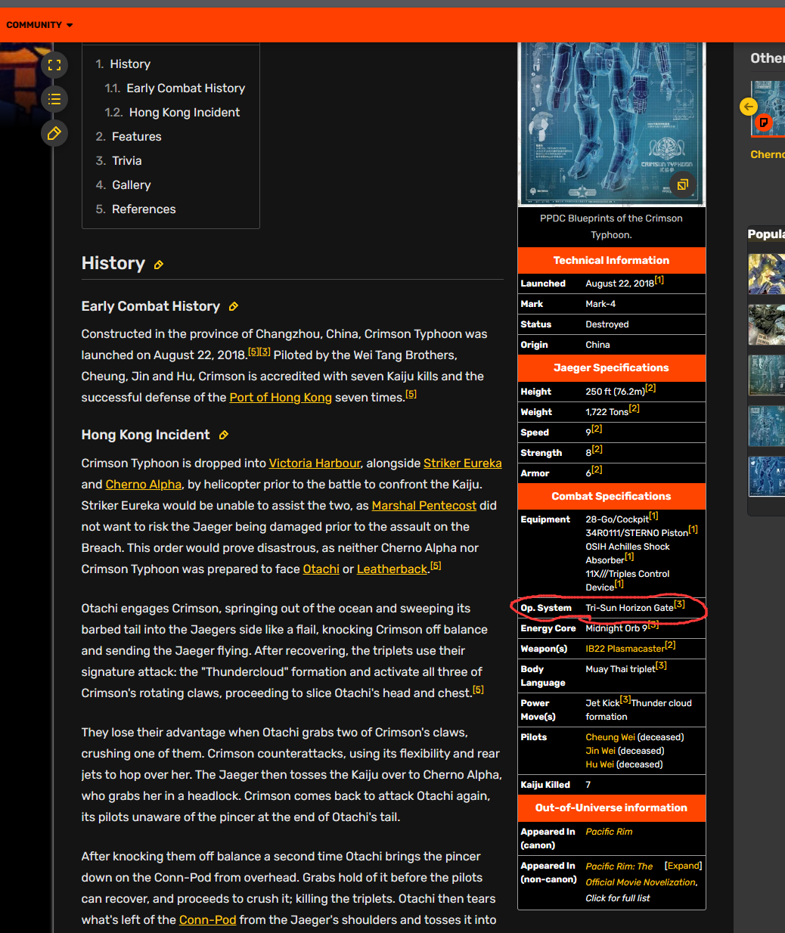This screenshot has width=785, height=933.
Task: Click reference [2] next to Height value
Action: point(650,388)
